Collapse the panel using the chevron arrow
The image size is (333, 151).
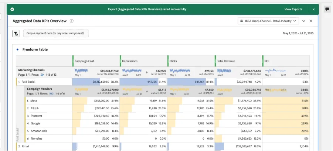[x=304, y=21]
